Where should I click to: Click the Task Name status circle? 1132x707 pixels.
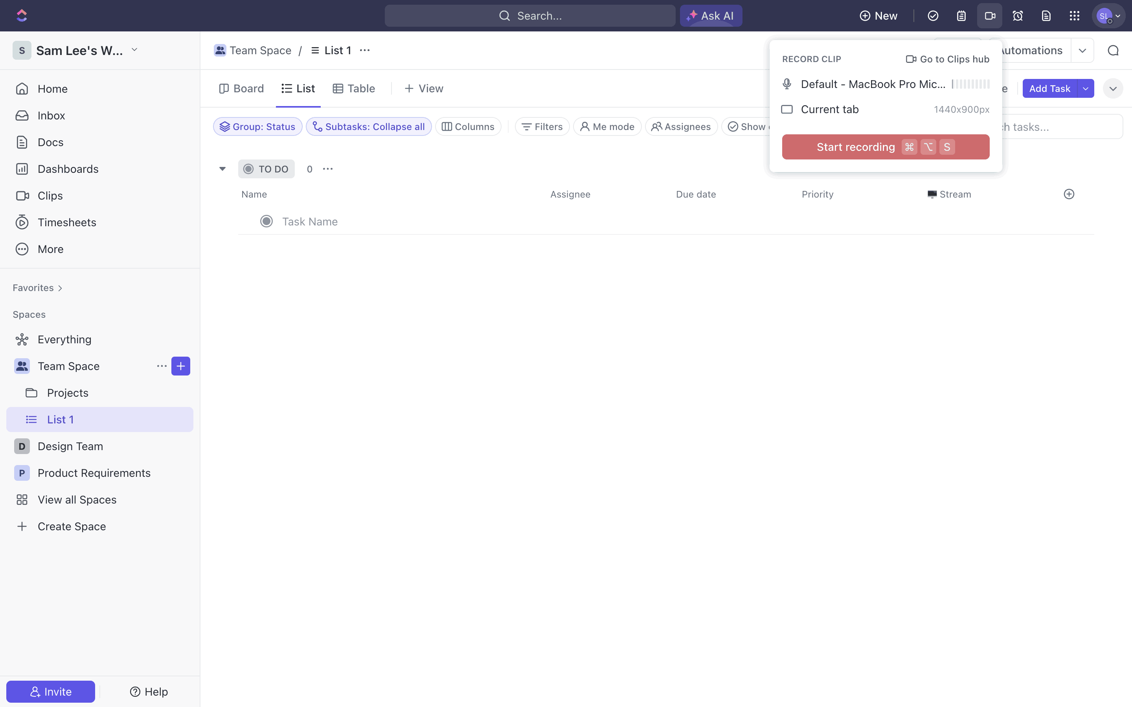tap(266, 221)
